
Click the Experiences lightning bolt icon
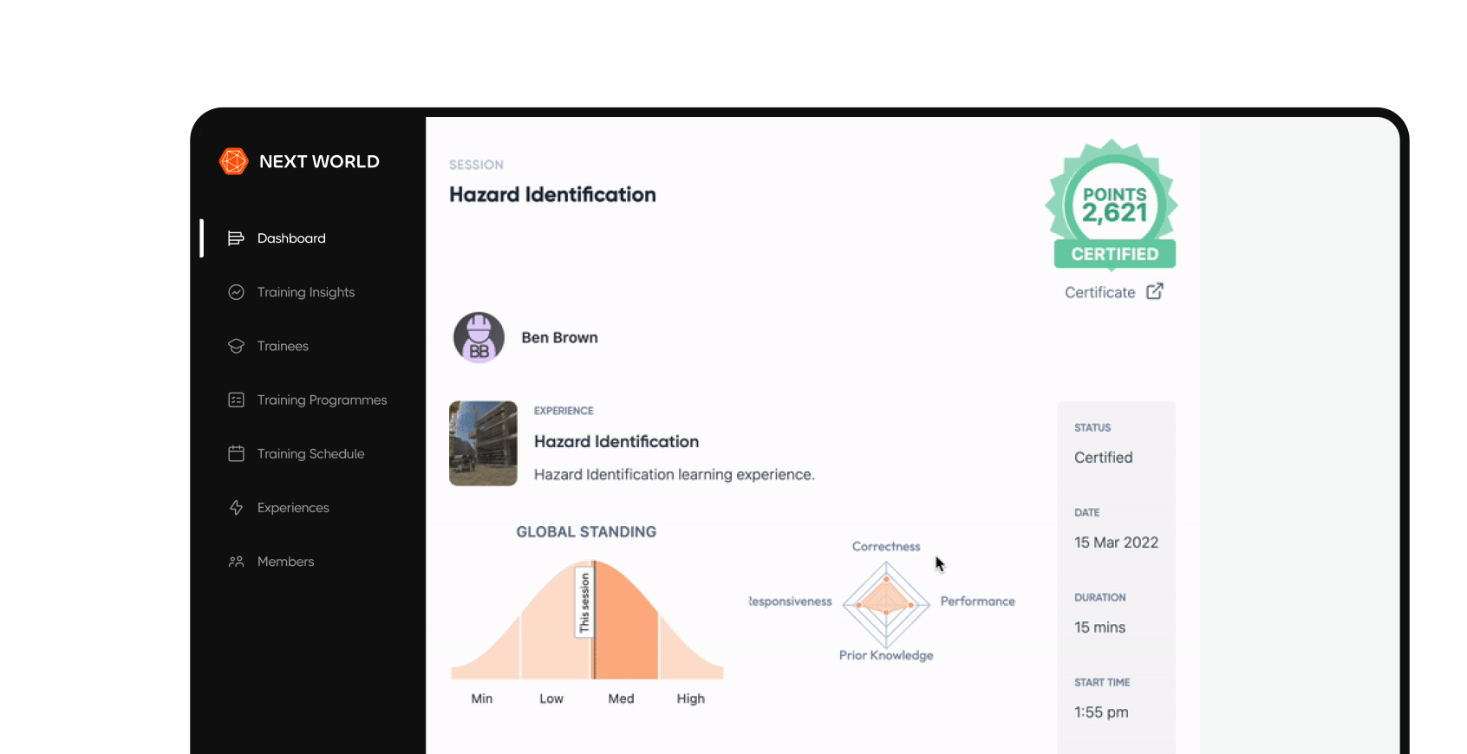[236, 508]
